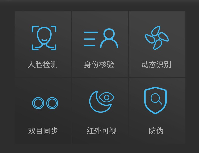Image resolution: width=199 pixels, height=153 pixels.
Task: Click the dynamic recognition pinwheel icon
Action: (157, 38)
